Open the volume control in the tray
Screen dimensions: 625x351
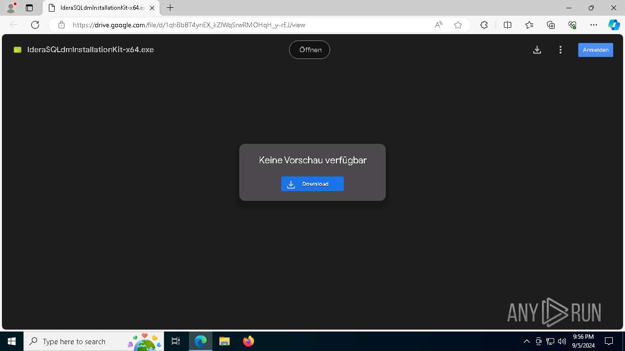pyautogui.click(x=562, y=341)
